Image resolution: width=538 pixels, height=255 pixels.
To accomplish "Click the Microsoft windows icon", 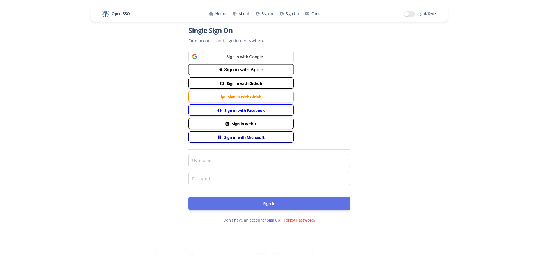I will [220, 137].
